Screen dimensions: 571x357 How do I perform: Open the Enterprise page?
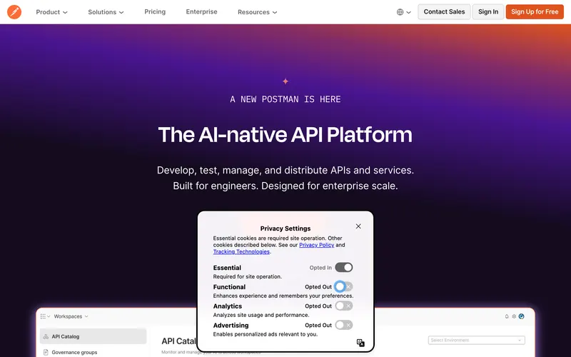201,11
